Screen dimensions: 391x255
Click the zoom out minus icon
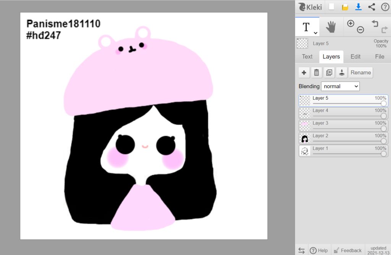tap(360, 30)
